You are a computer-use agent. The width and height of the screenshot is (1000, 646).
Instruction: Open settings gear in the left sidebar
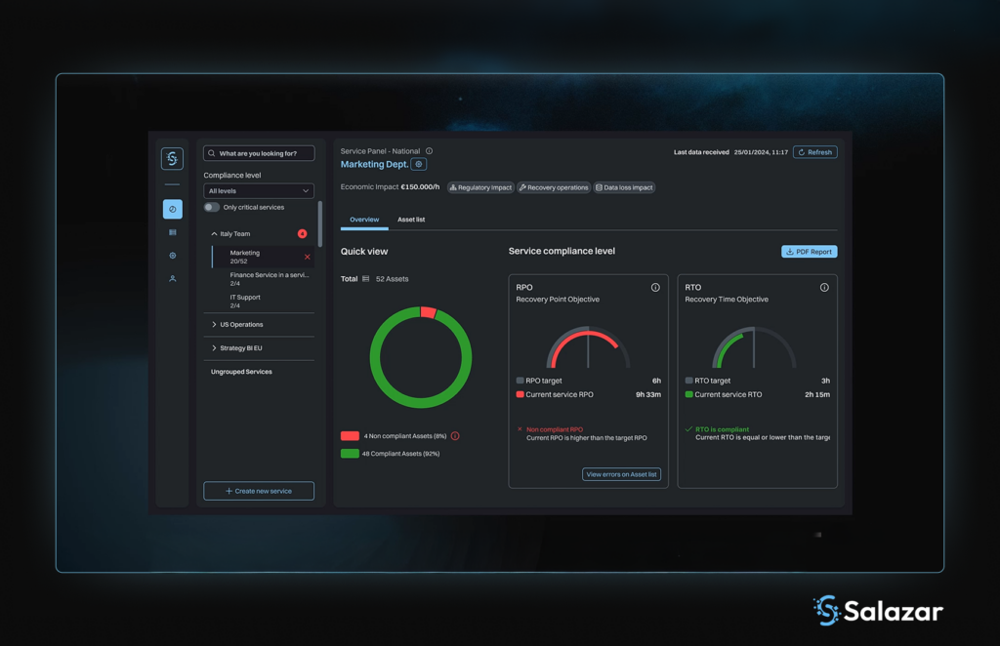(172, 256)
